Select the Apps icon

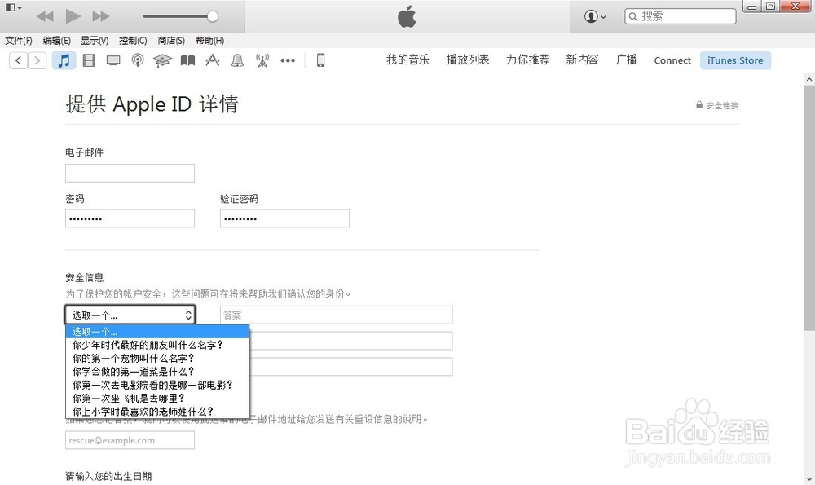point(212,60)
